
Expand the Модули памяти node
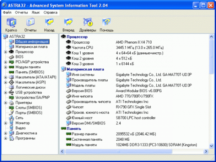coord(5,67)
